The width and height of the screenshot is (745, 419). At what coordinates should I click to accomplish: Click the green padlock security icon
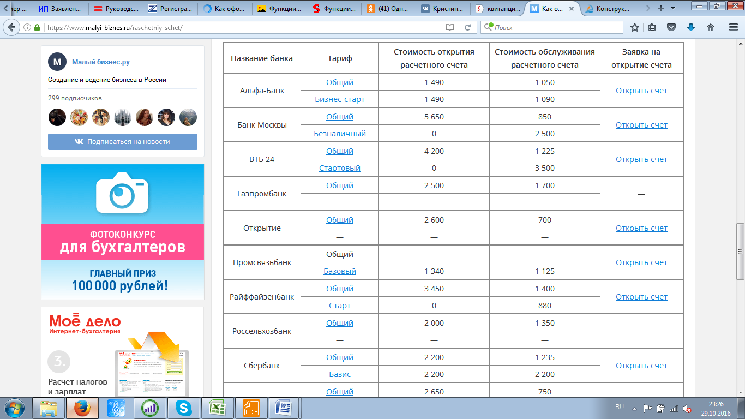click(x=38, y=27)
